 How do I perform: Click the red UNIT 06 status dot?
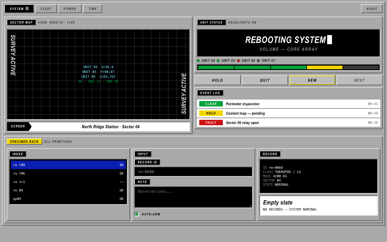(238, 60)
